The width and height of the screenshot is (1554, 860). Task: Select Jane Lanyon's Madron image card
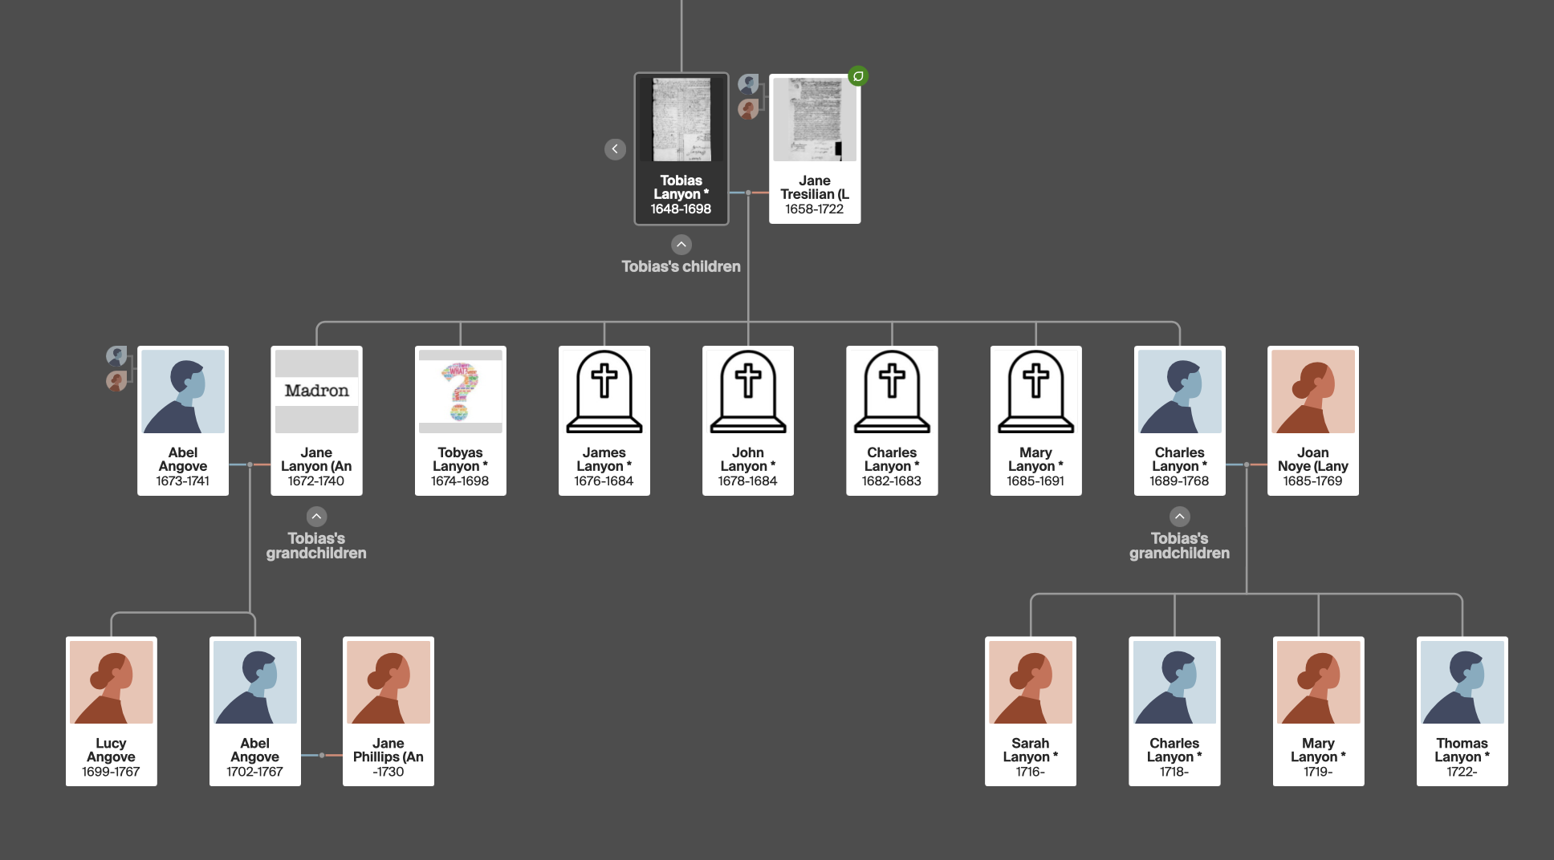click(316, 391)
